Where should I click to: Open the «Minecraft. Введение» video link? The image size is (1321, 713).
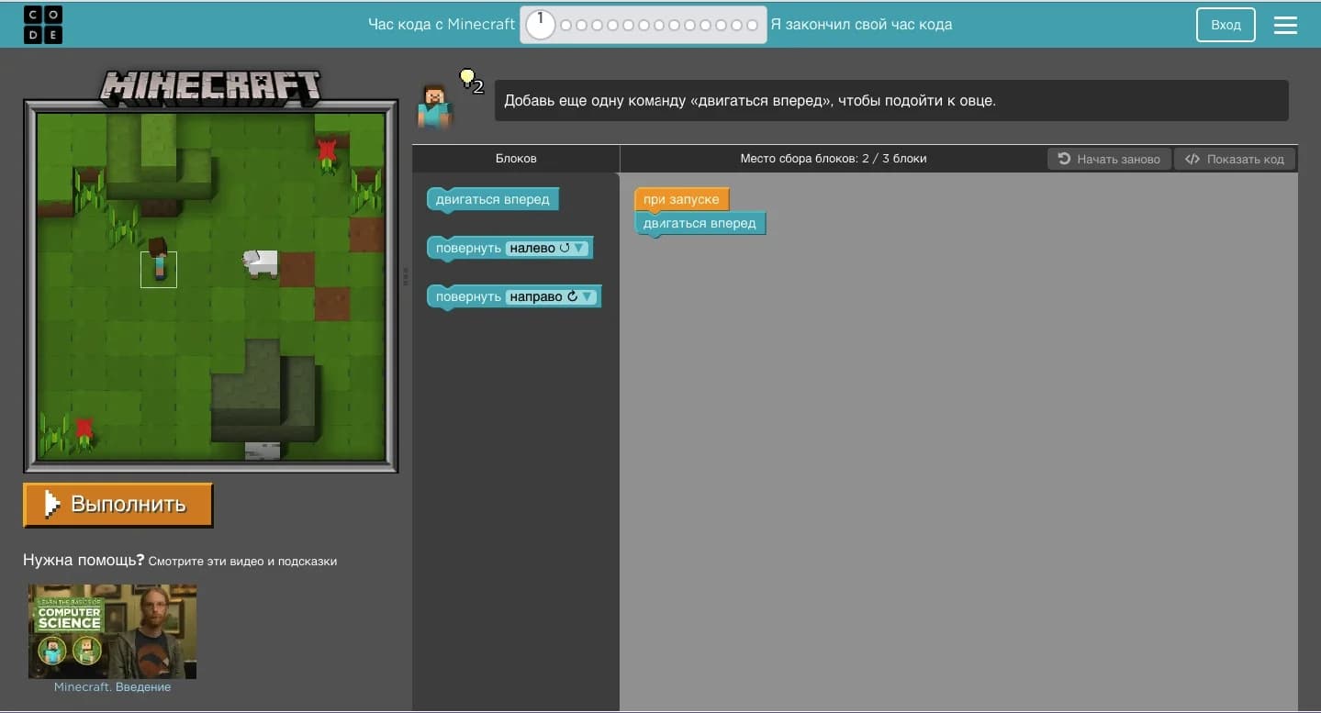click(112, 686)
